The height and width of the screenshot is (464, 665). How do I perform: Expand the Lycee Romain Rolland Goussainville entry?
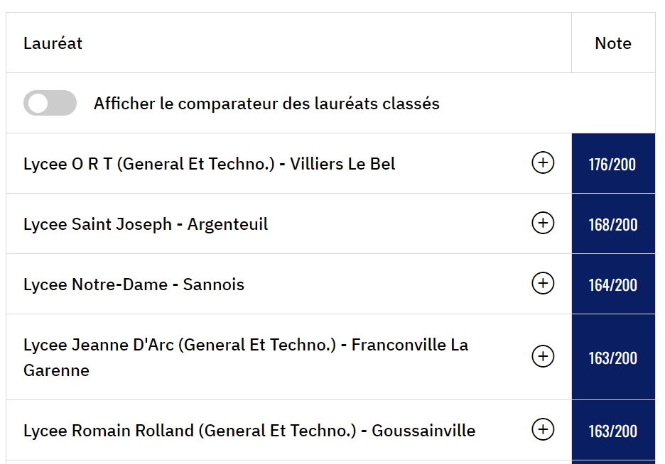coord(543,430)
